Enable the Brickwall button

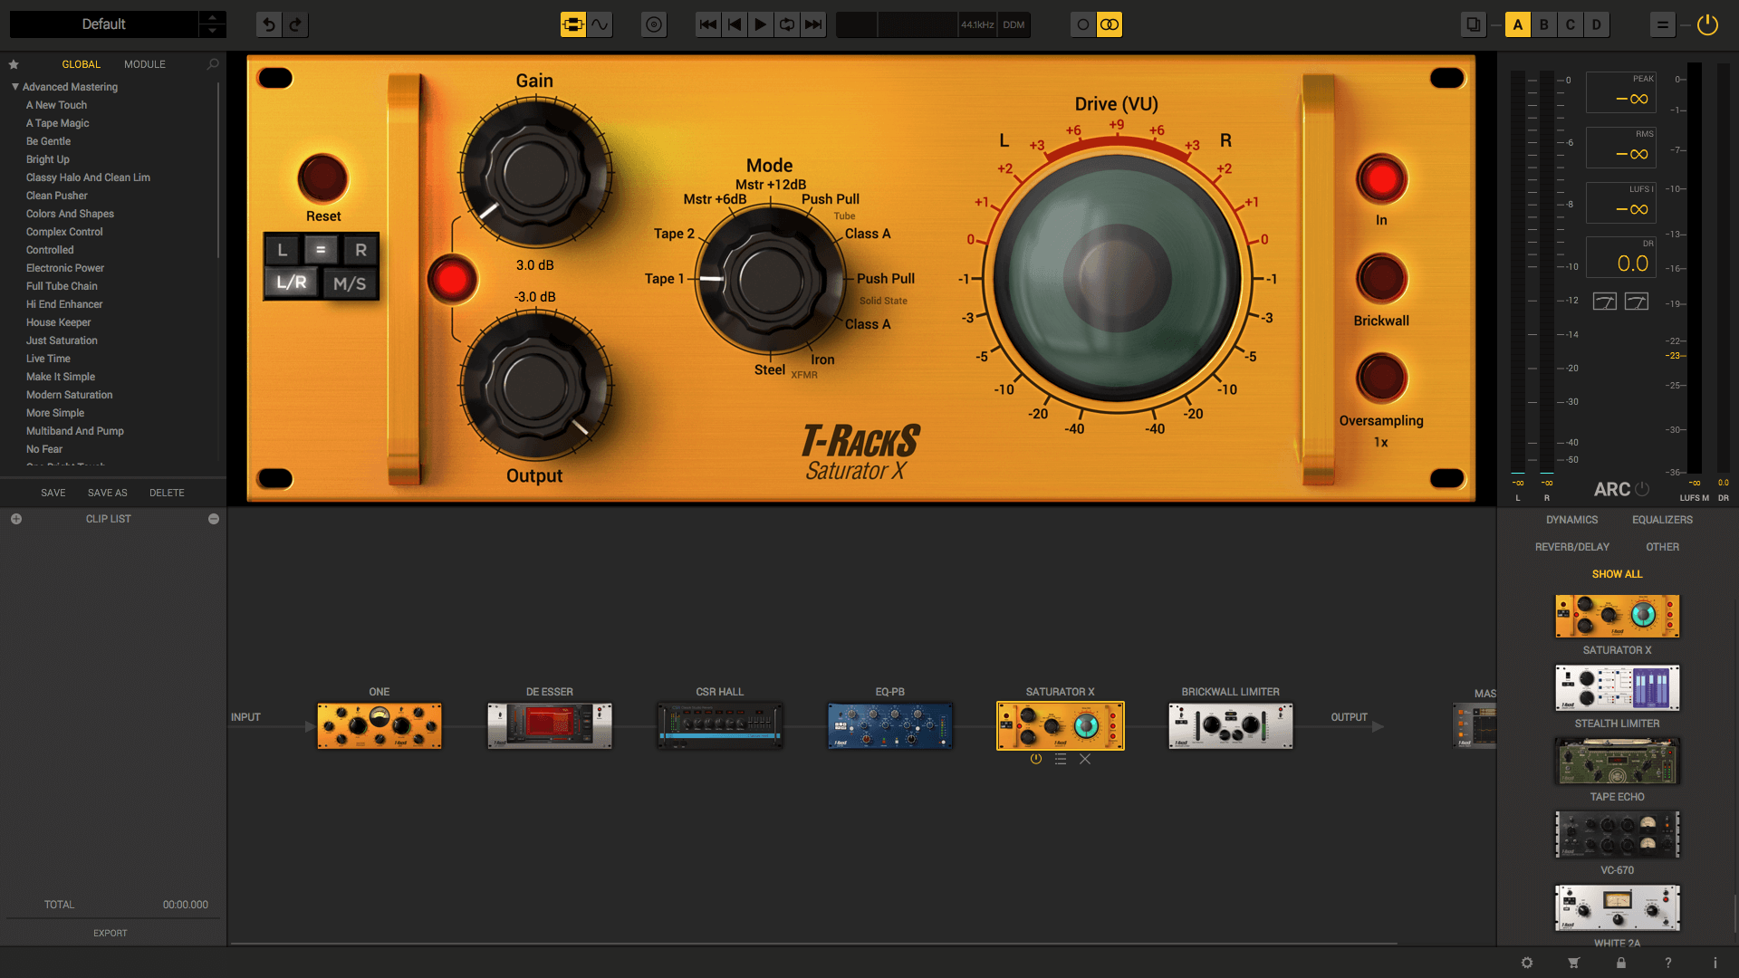point(1381,279)
